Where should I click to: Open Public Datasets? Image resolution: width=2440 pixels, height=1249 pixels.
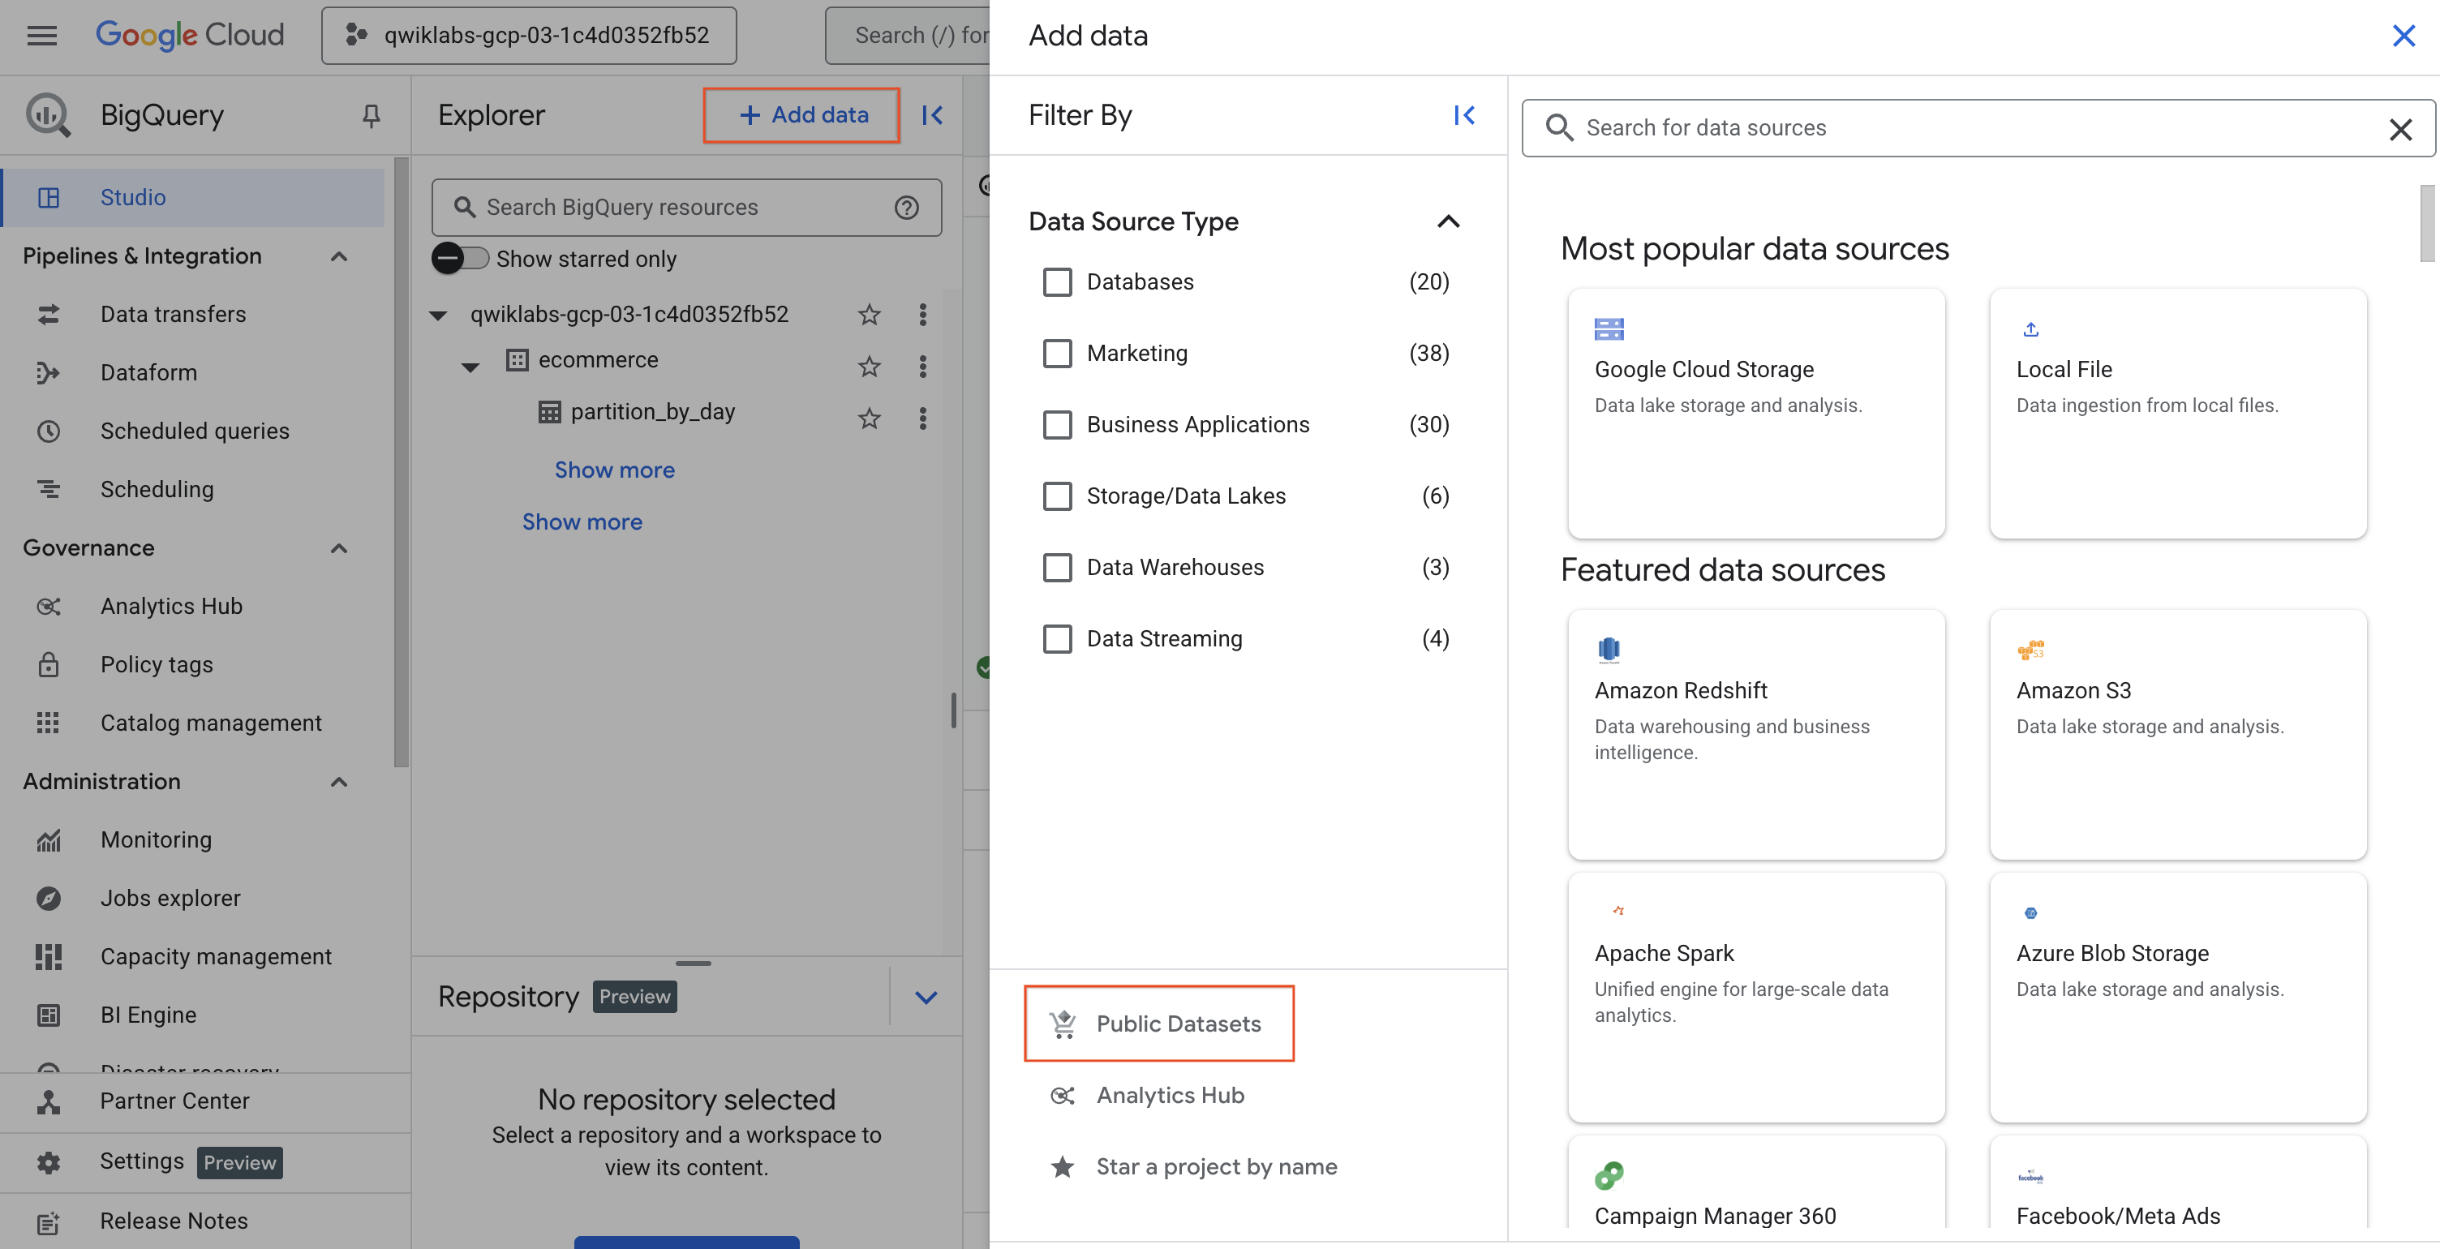[1158, 1024]
